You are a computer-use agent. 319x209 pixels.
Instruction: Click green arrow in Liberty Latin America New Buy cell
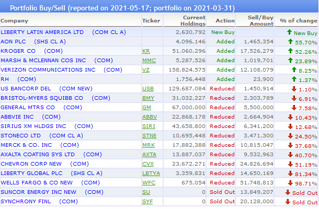(x=289, y=32)
